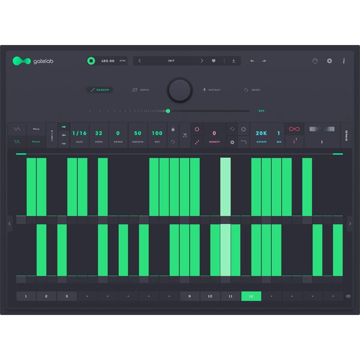Select pattern slot 1
The height and width of the screenshot is (360, 360).
(26, 296)
